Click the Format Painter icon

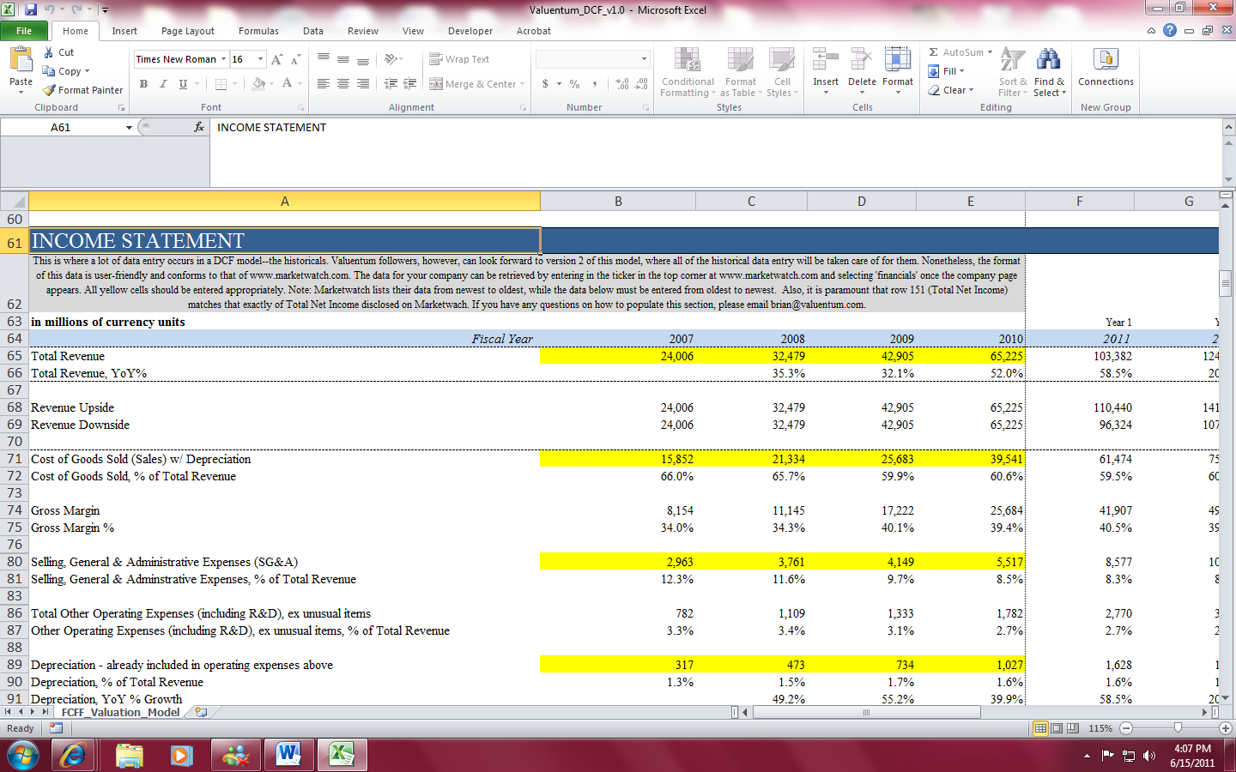50,90
